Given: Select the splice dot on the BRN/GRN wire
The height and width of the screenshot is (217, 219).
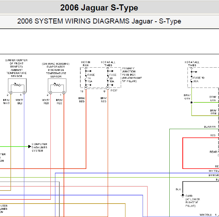Looking at the screenshot, I should (191, 102).
